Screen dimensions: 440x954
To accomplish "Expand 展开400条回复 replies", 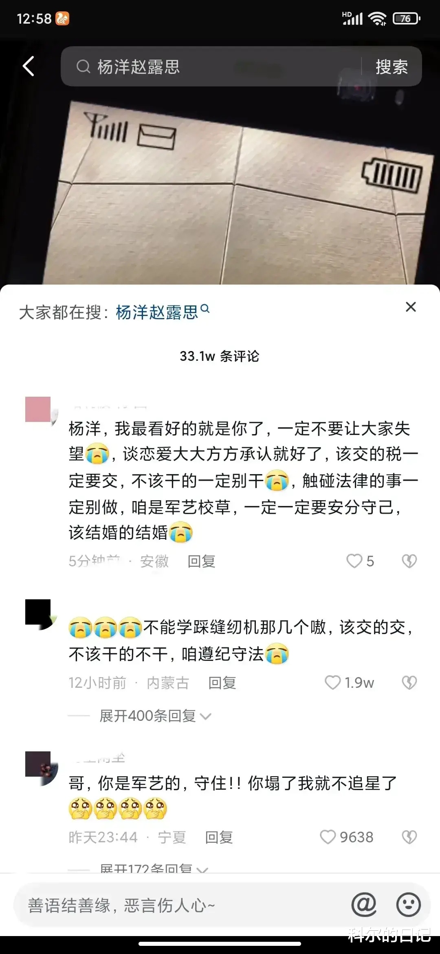I will [x=155, y=716].
